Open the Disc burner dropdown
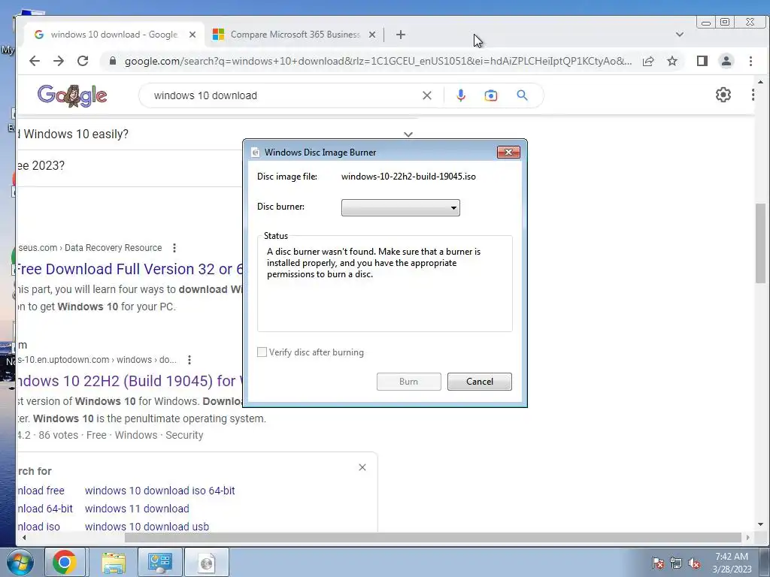The width and height of the screenshot is (770, 577). (401, 207)
